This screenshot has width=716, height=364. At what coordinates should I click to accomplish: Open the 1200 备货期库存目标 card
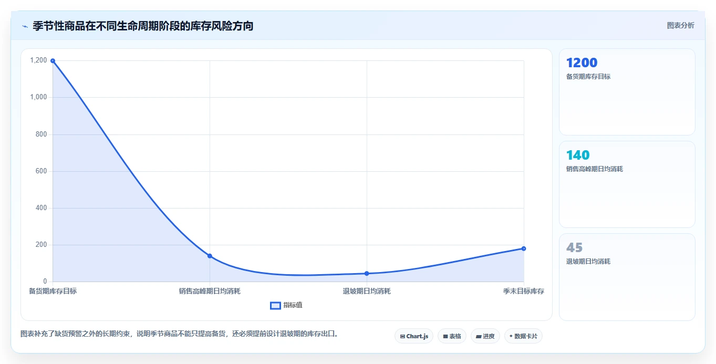(x=627, y=92)
